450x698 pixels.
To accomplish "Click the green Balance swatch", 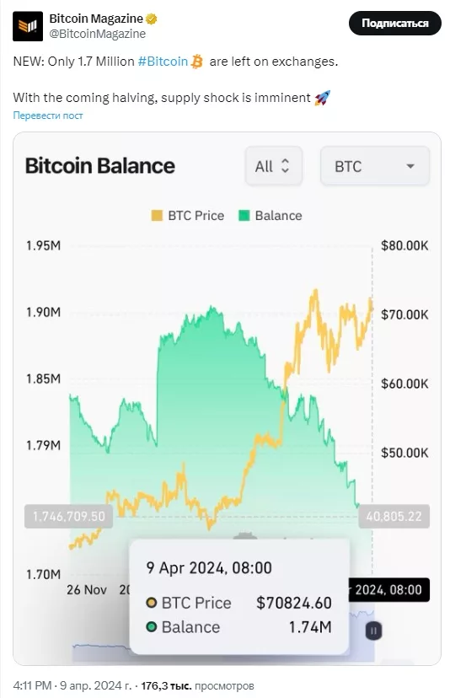I will pyautogui.click(x=244, y=216).
